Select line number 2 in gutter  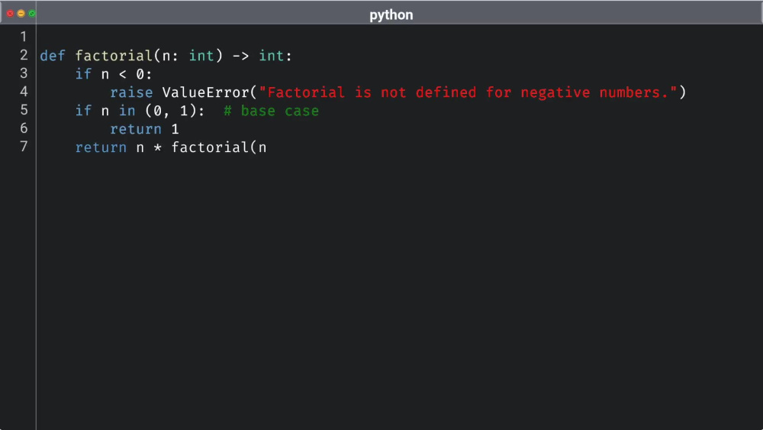(x=24, y=55)
